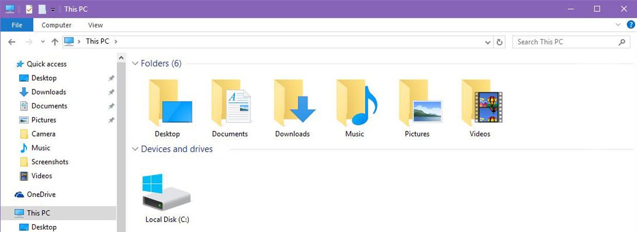Select Screenshots in the navigation pane
The image size is (637, 232).
point(50,162)
